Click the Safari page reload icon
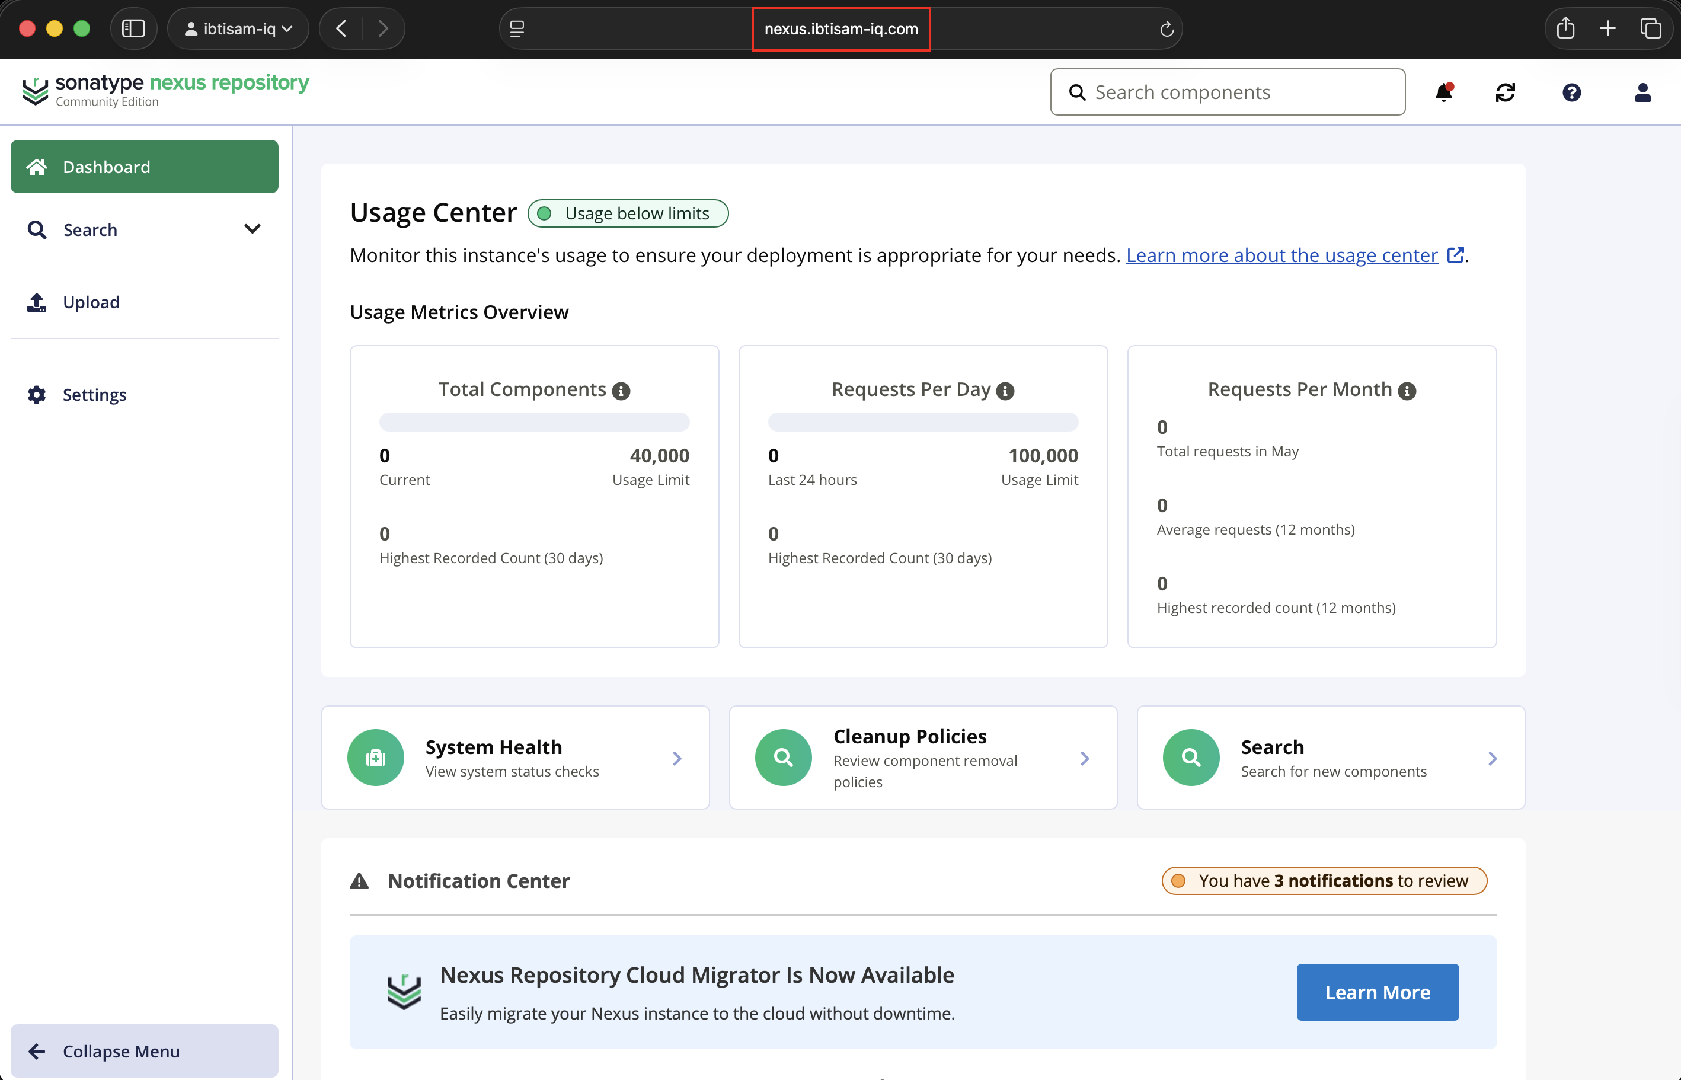1681x1080 pixels. [x=1167, y=29]
